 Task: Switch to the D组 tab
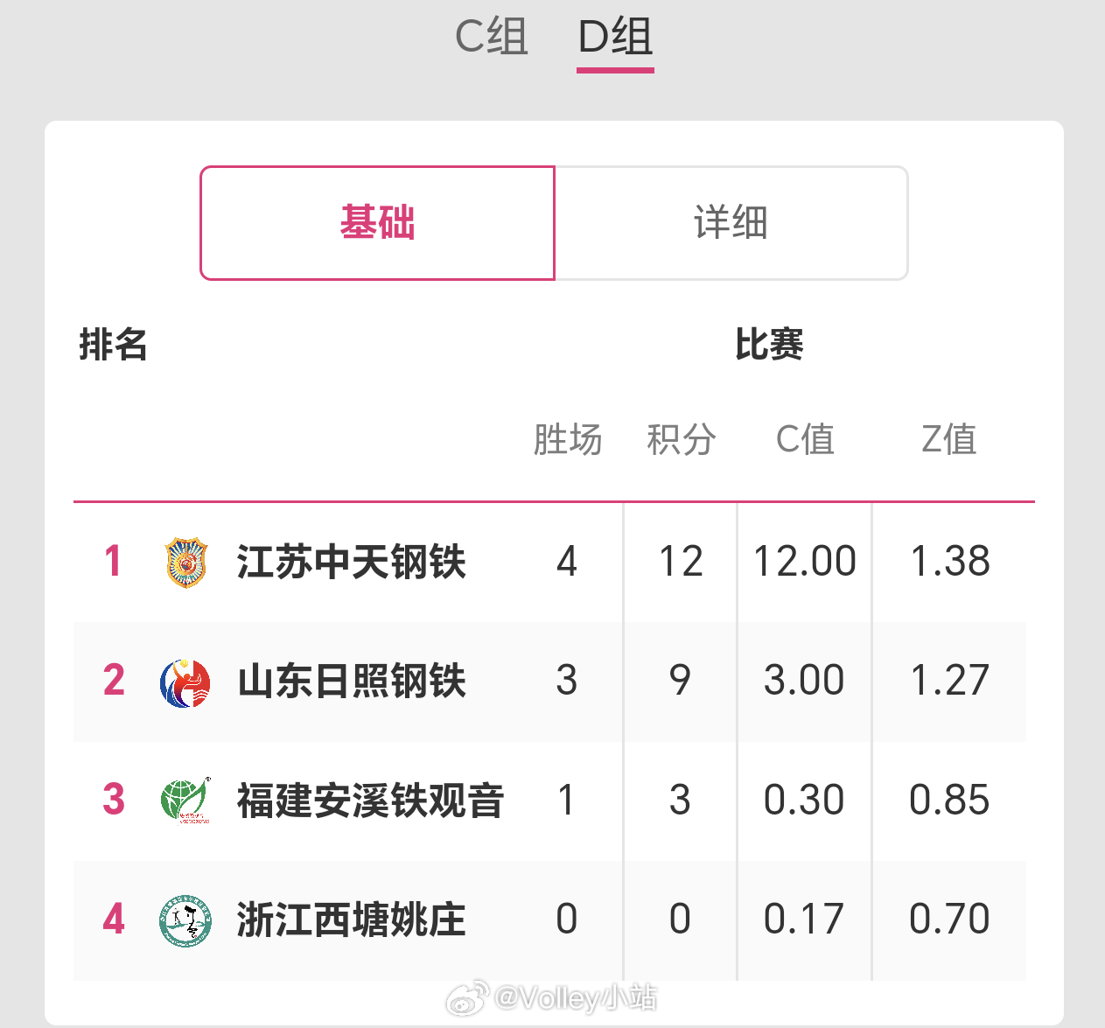(x=615, y=37)
